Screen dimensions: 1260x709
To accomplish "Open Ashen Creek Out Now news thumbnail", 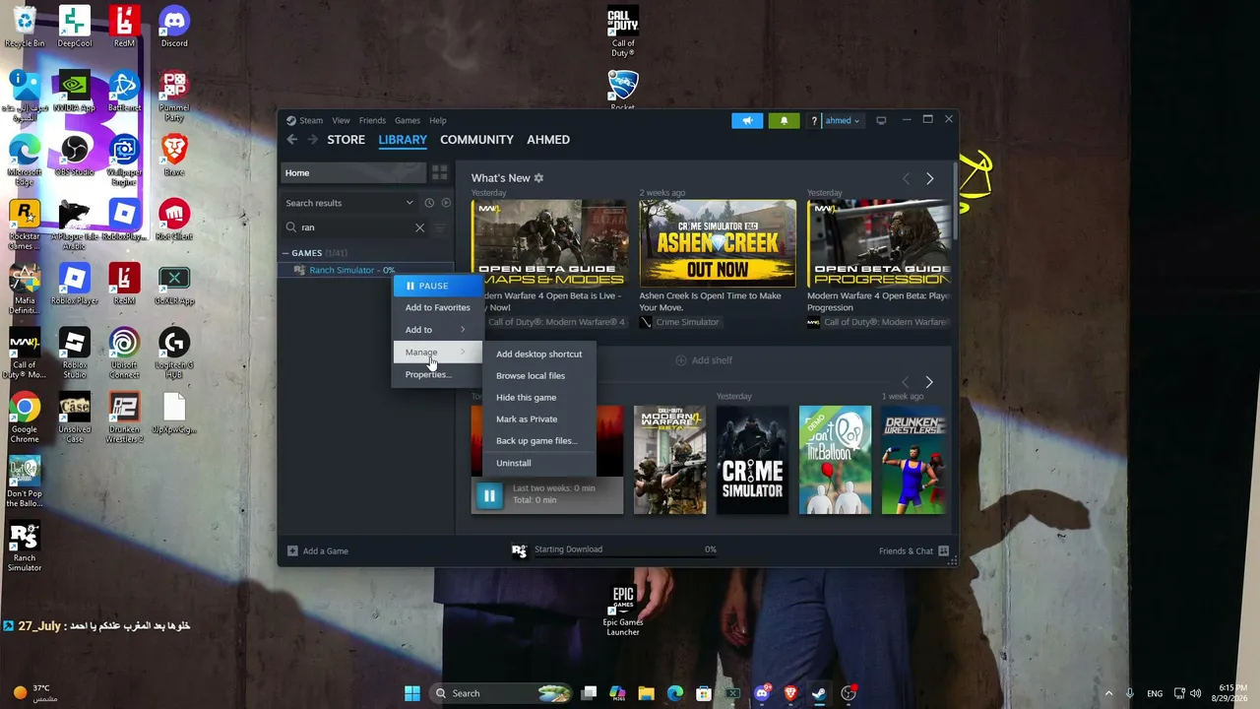I will pos(718,243).
